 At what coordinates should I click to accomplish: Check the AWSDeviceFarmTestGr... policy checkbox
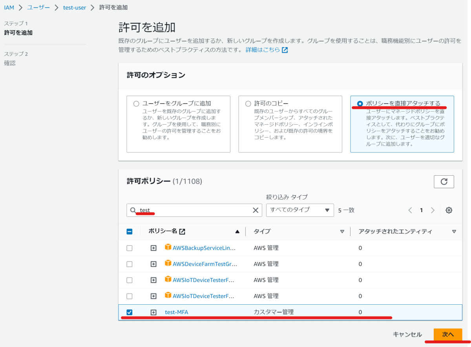pos(130,264)
